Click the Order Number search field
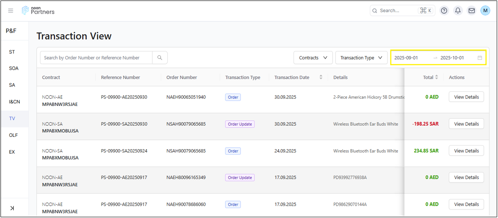The width and height of the screenshot is (498, 218). coord(96,58)
